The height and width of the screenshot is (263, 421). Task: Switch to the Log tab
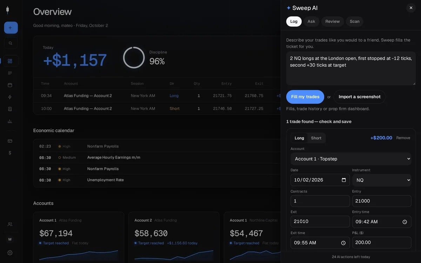(x=294, y=21)
